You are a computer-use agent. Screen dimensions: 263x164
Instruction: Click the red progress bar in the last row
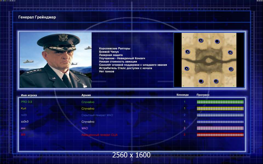(220, 135)
